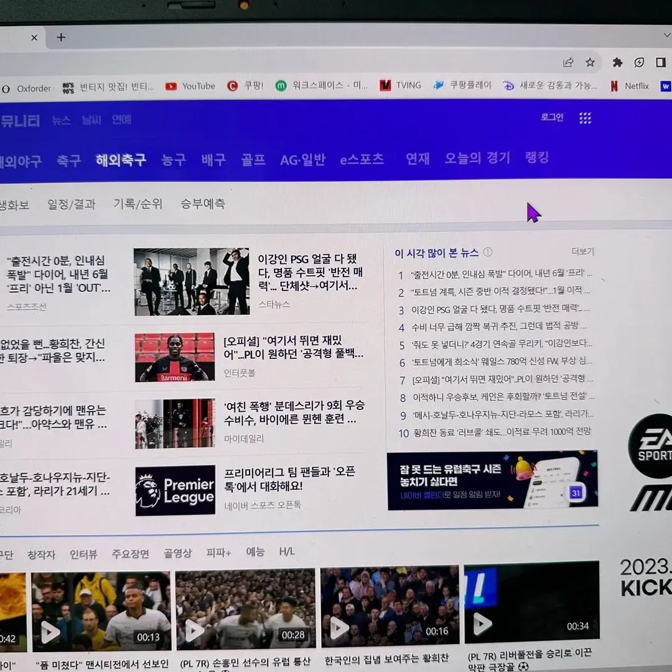This screenshot has height=672, width=672.
Task: Click the 유럽축구 시즌 calendar banner
Action: click(492, 480)
